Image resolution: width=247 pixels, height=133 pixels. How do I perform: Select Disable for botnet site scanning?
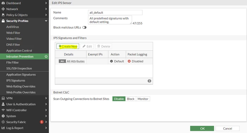[x=119, y=99]
